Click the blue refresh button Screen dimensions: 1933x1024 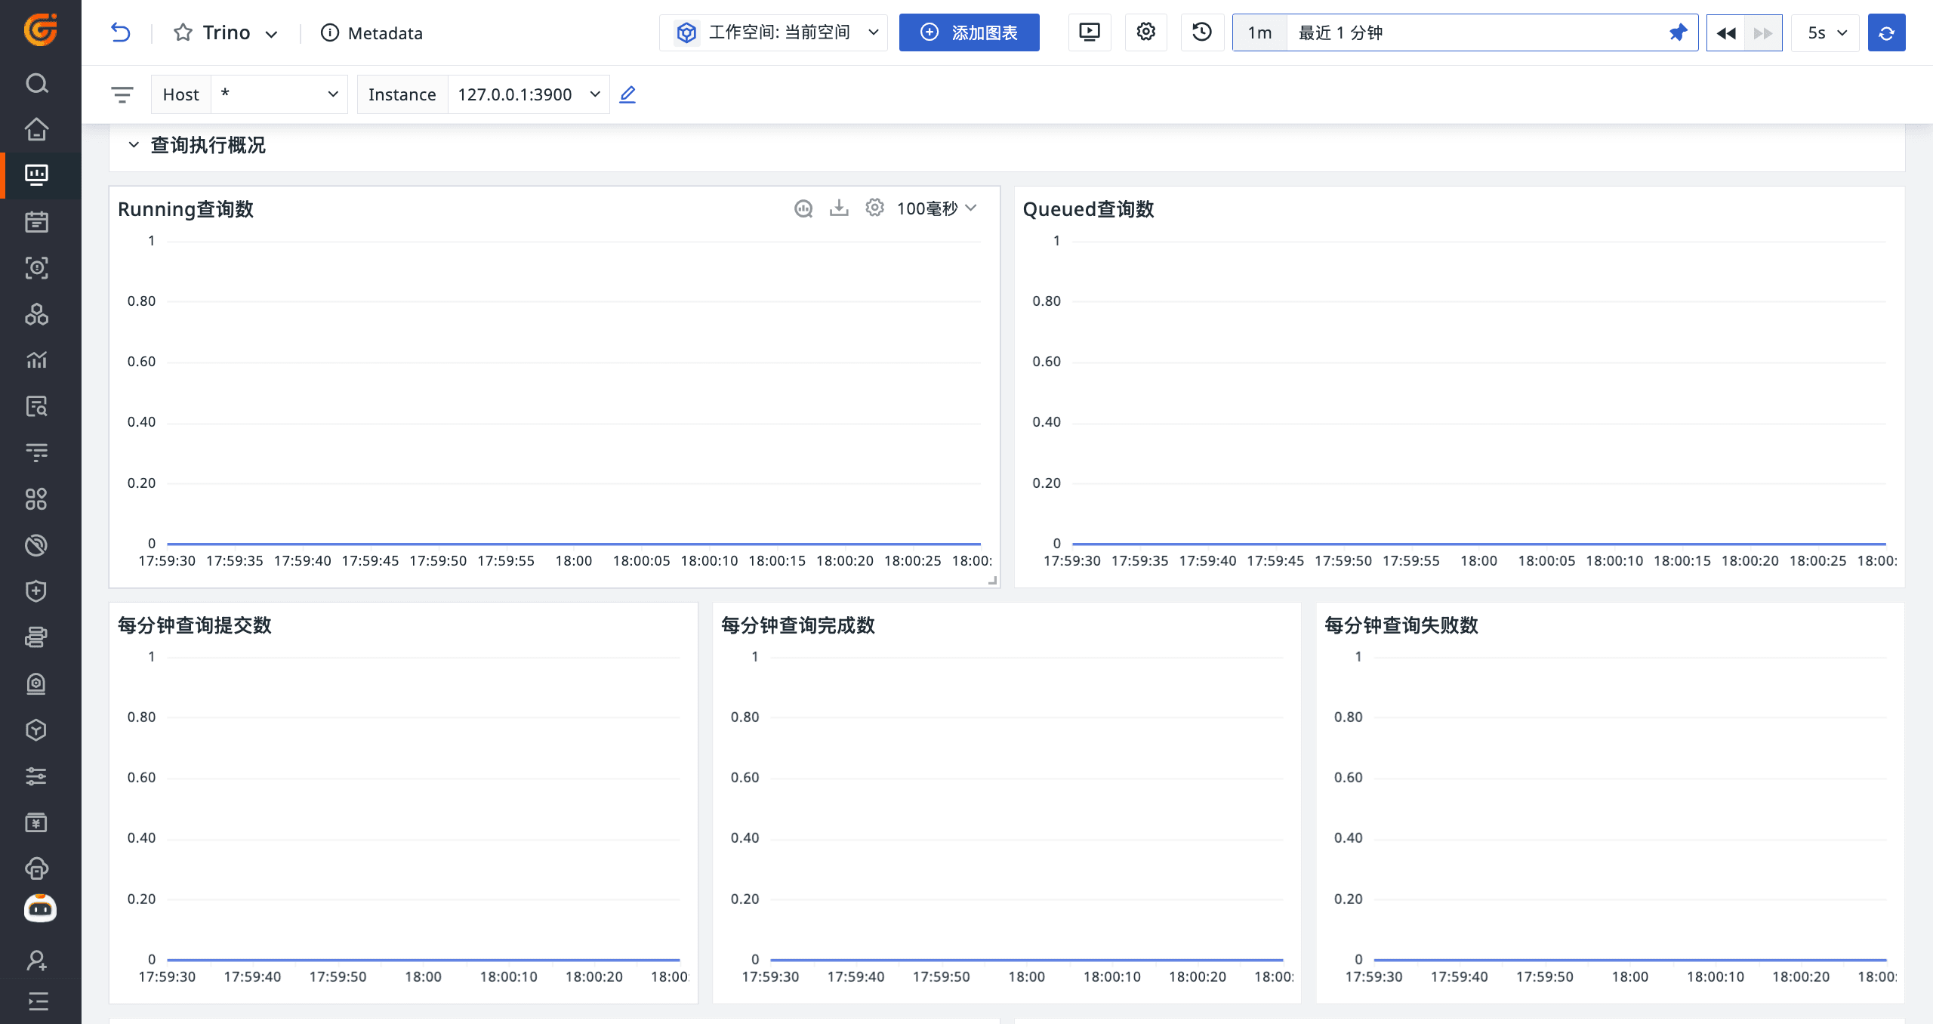coord(1886,32)
